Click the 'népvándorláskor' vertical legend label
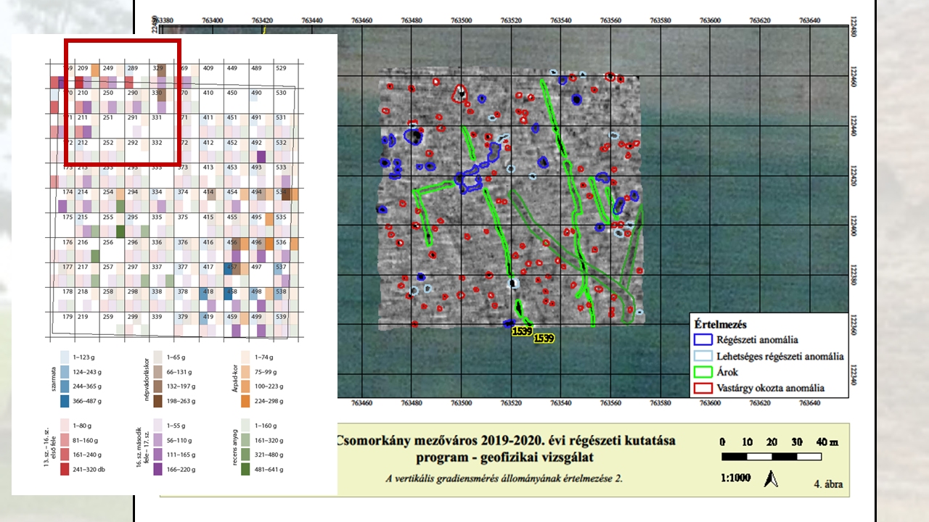The height and width of the screenshot is (522, 929). tap(145, 378)
